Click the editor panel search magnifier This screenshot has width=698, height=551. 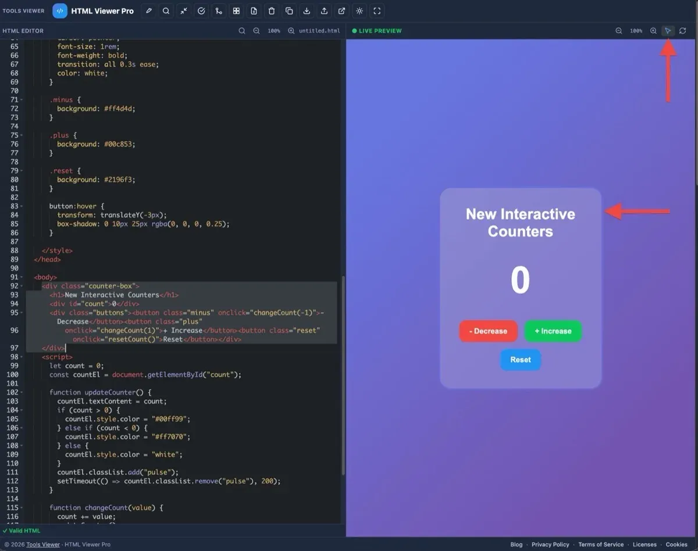click(242, 31)
